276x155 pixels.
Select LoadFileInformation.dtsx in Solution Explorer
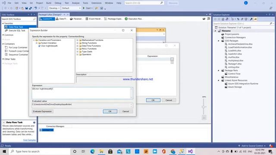pos(240,47)
